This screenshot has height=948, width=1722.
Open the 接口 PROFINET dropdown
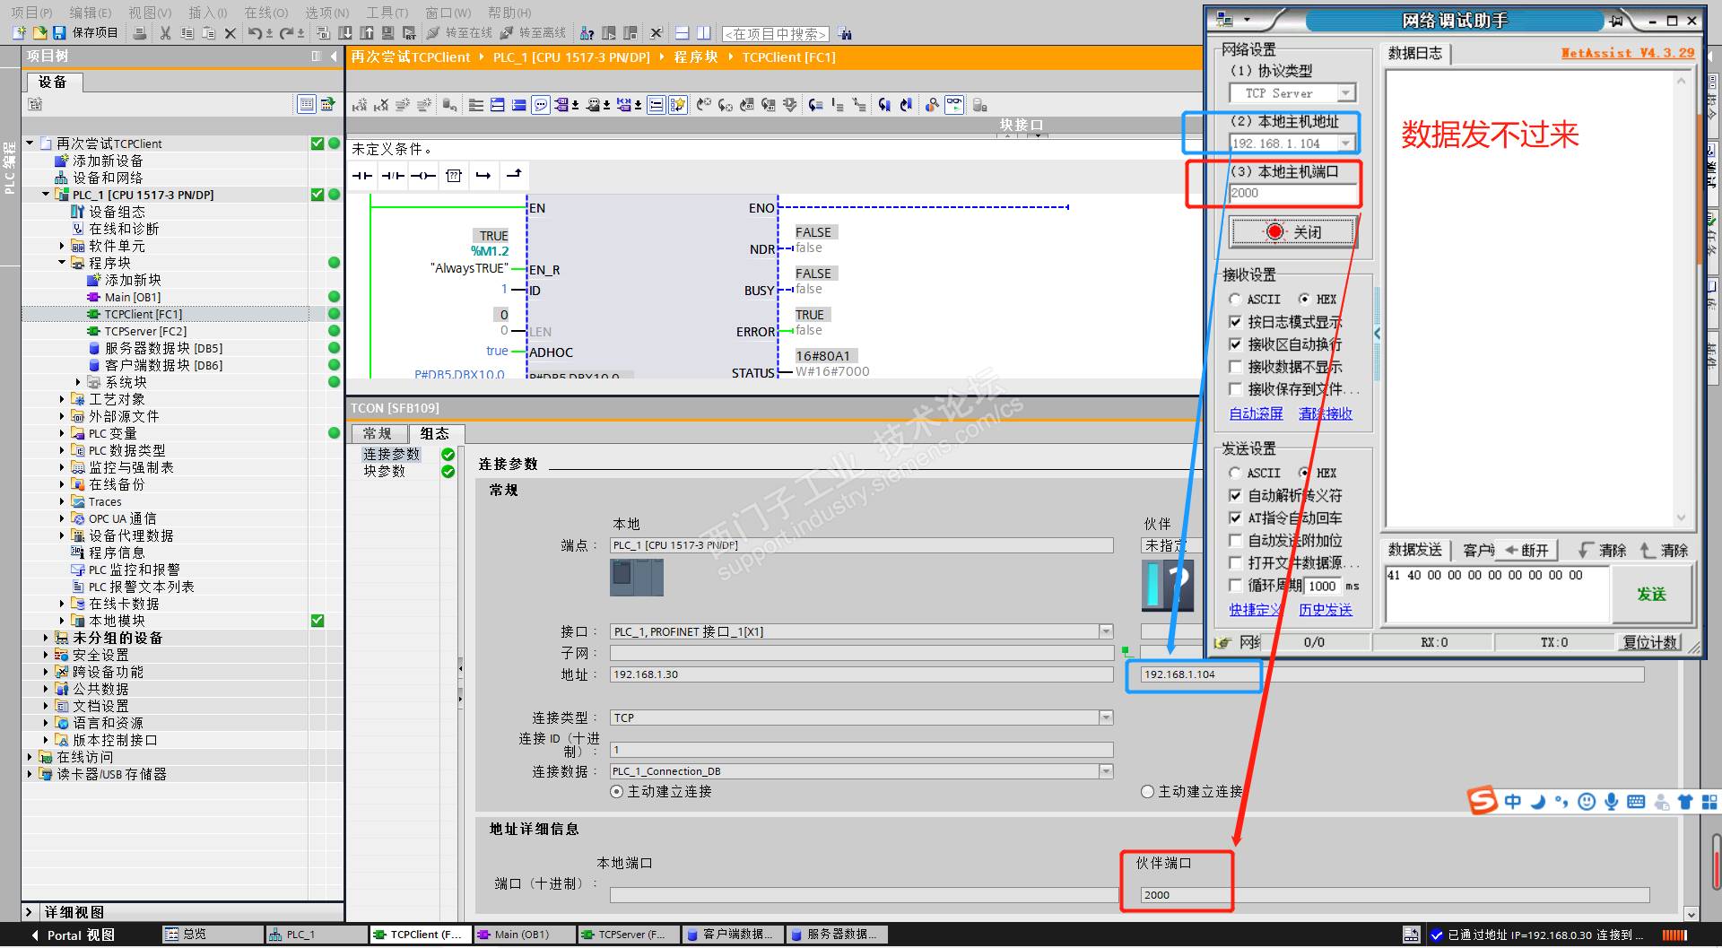[1106, 631]
